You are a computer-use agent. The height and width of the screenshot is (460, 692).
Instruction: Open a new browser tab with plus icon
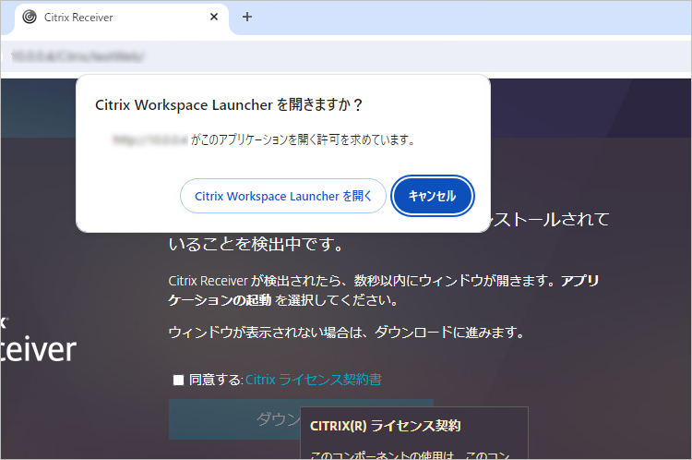247,17
